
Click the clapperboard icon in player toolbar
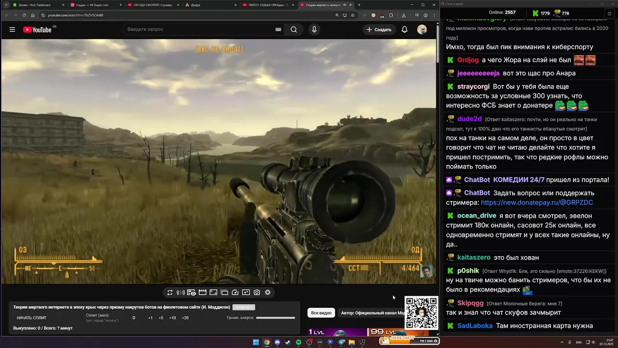point(203,292)
